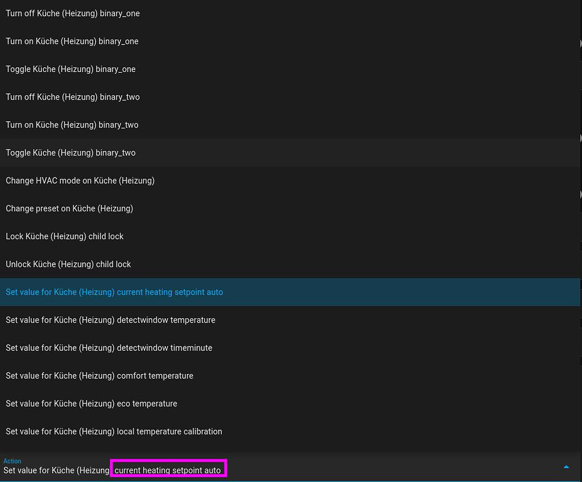Choose "Toggle Küche (Heizung) binary_one" action

(x=71, y=69)
